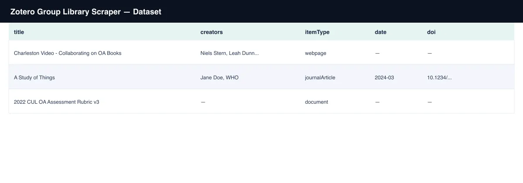Click the "webpage" item type cell
Screen dimensions: 523x183
(x=316, y=53)
